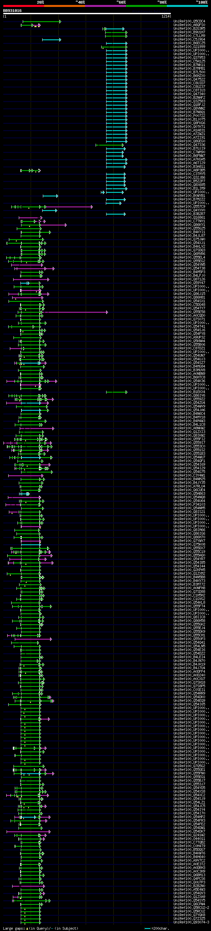
Task: Click the red 20% identity legend segment
Action: (x=23, y=6)
